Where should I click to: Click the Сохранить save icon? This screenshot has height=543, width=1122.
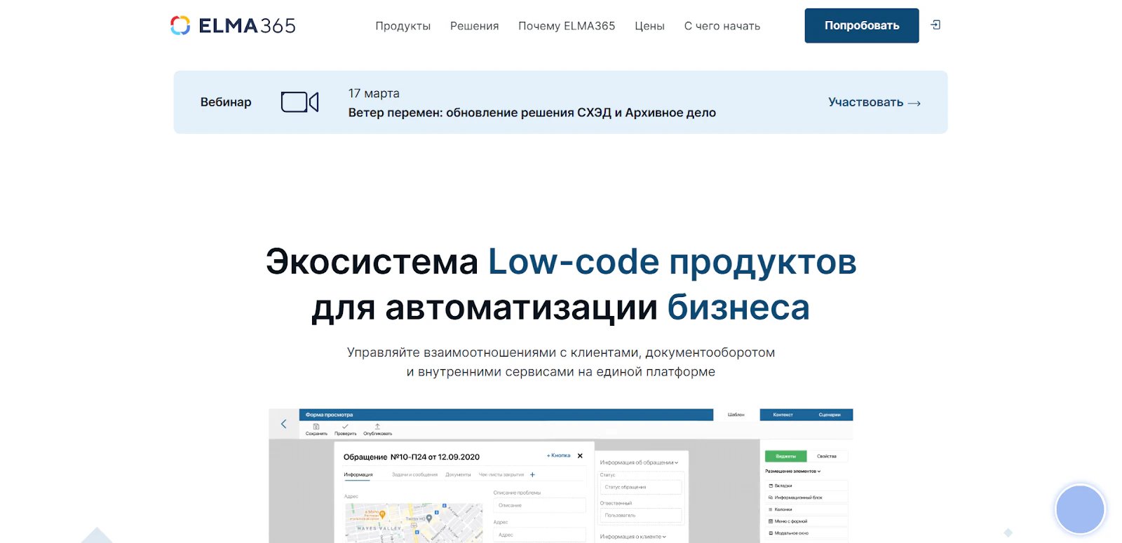coord(316,426)
